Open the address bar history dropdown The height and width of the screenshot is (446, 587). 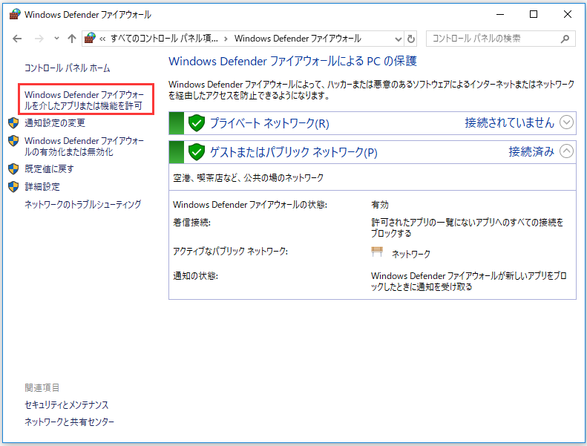click(x=399, y=39)
